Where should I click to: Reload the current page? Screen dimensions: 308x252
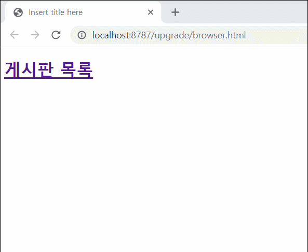coord(56,35)
